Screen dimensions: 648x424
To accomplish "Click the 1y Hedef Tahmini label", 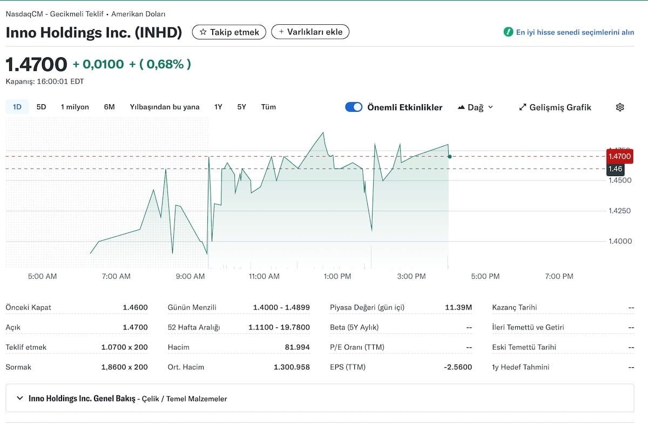I will pyautogui.click(x=521, y=367).
